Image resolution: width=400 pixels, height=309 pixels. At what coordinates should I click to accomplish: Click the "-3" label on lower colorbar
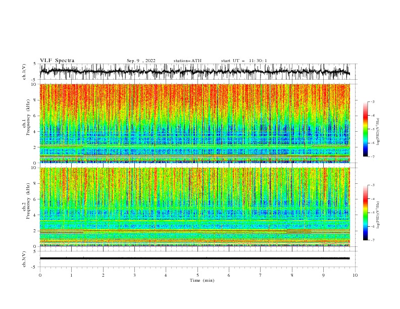372,185
